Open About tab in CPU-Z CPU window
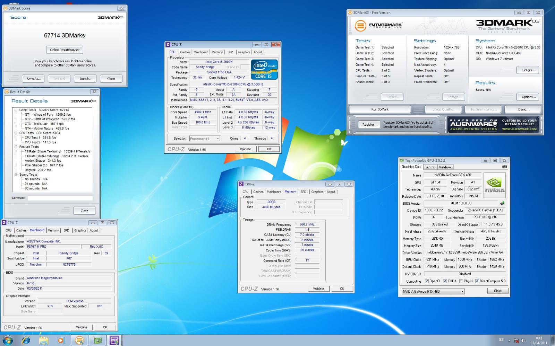555x346 pixels. coord(258,52)
